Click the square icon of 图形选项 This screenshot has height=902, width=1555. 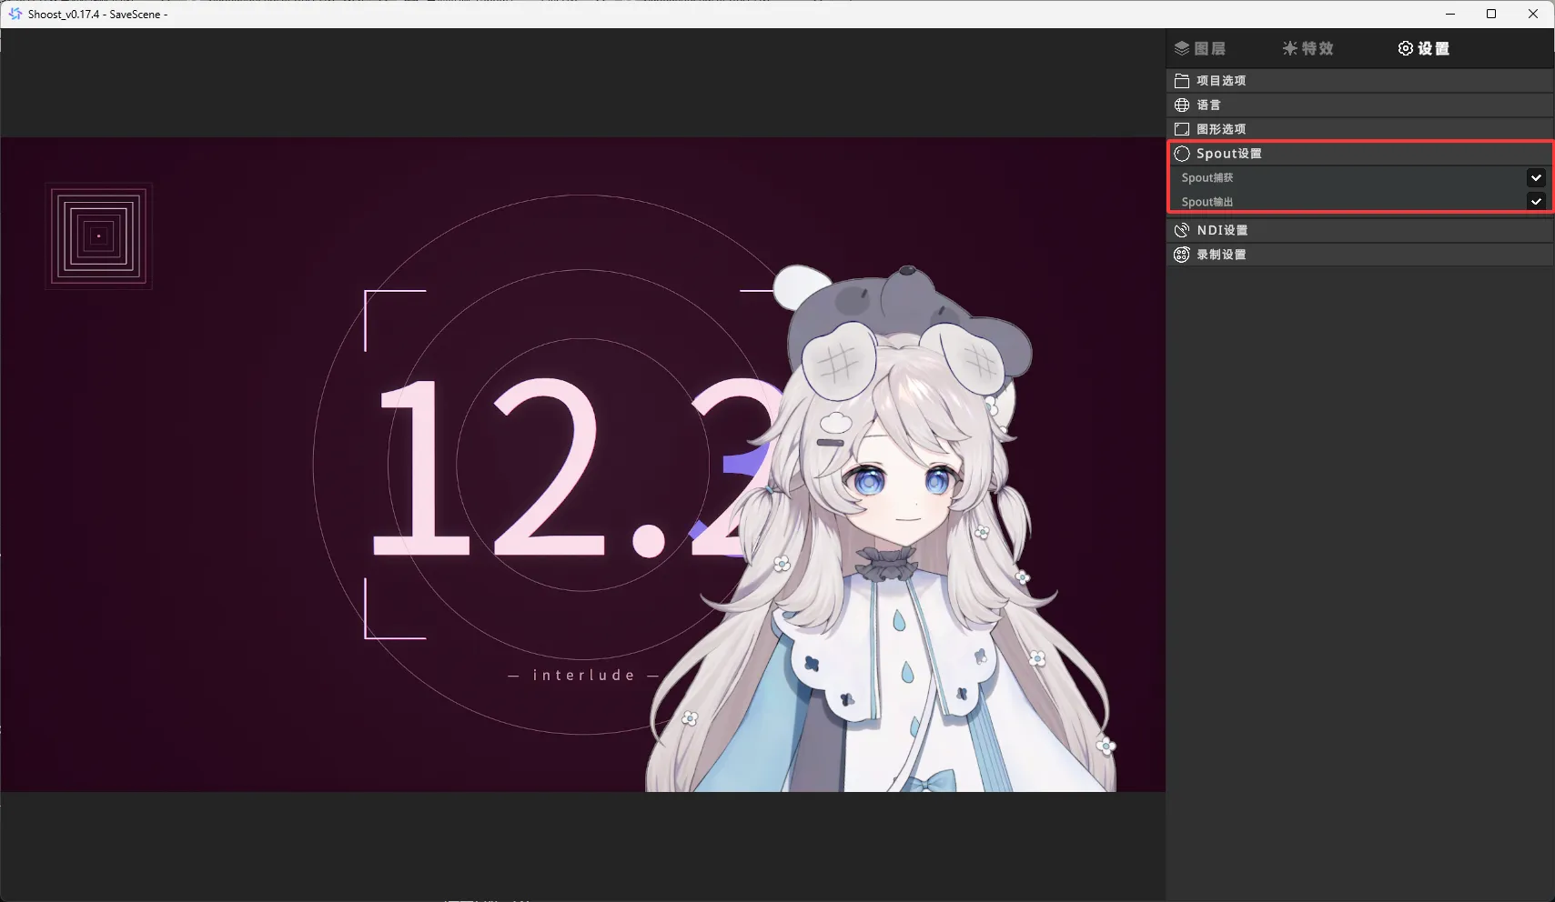[1182, 129]
